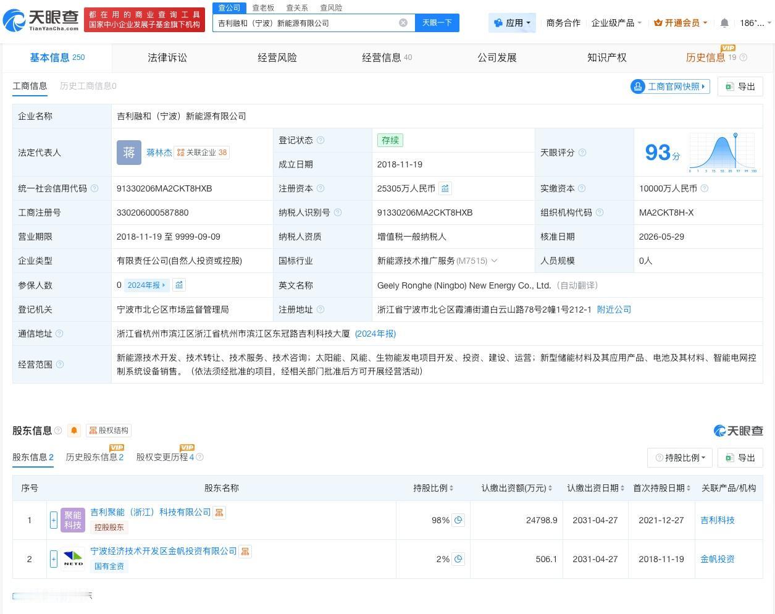Click help icon beside 组织机构代码
Viewport: 775px width, 614px height.
tap(600, 212)
